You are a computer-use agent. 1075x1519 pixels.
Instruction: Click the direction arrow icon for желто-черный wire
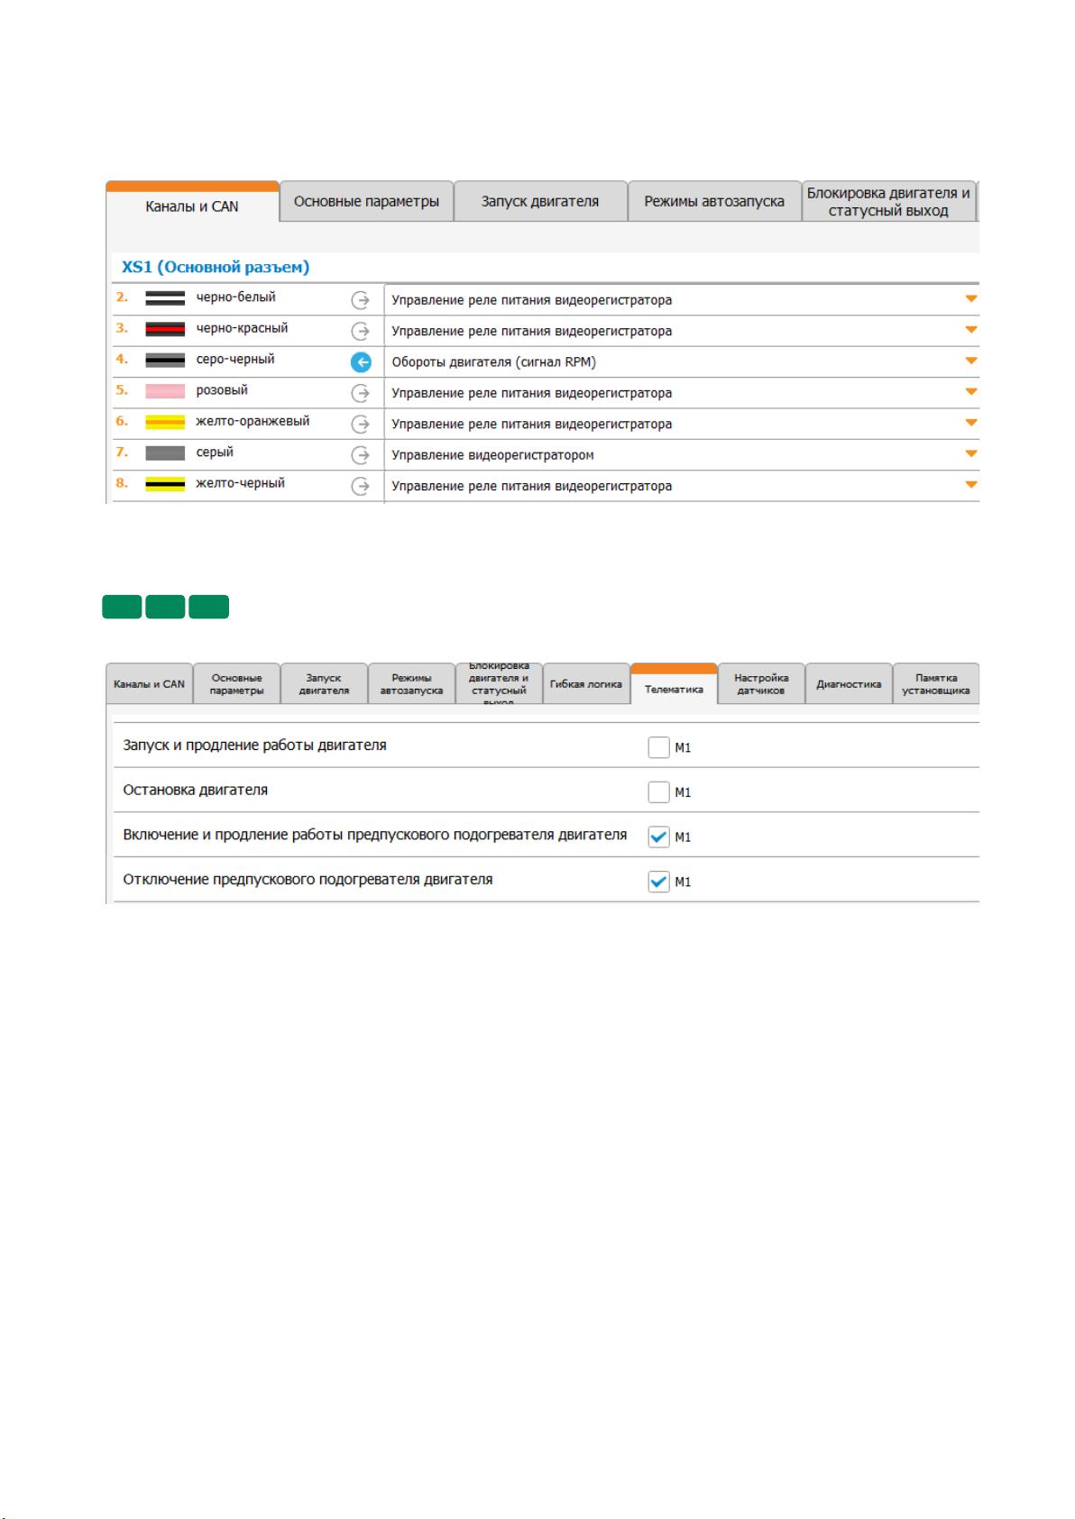(360, 486)
